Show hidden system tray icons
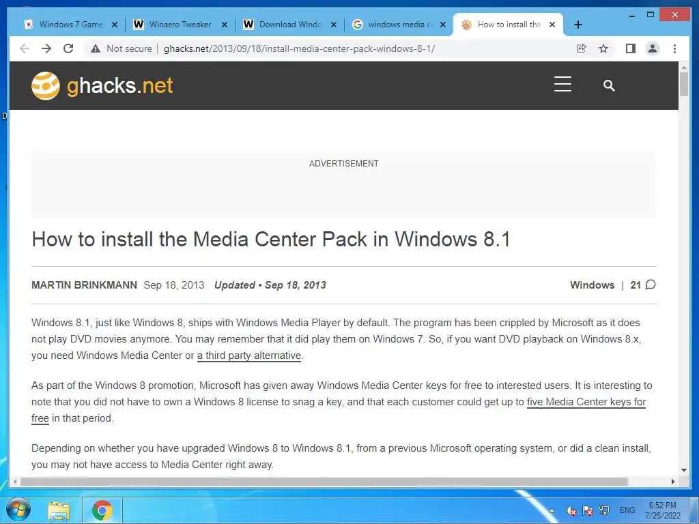 click(552, 510)
